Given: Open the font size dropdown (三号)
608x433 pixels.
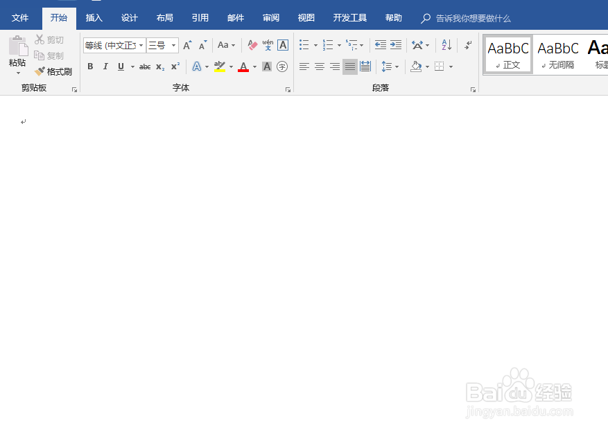Looking at the screenshot, I should tap(174, 45).
